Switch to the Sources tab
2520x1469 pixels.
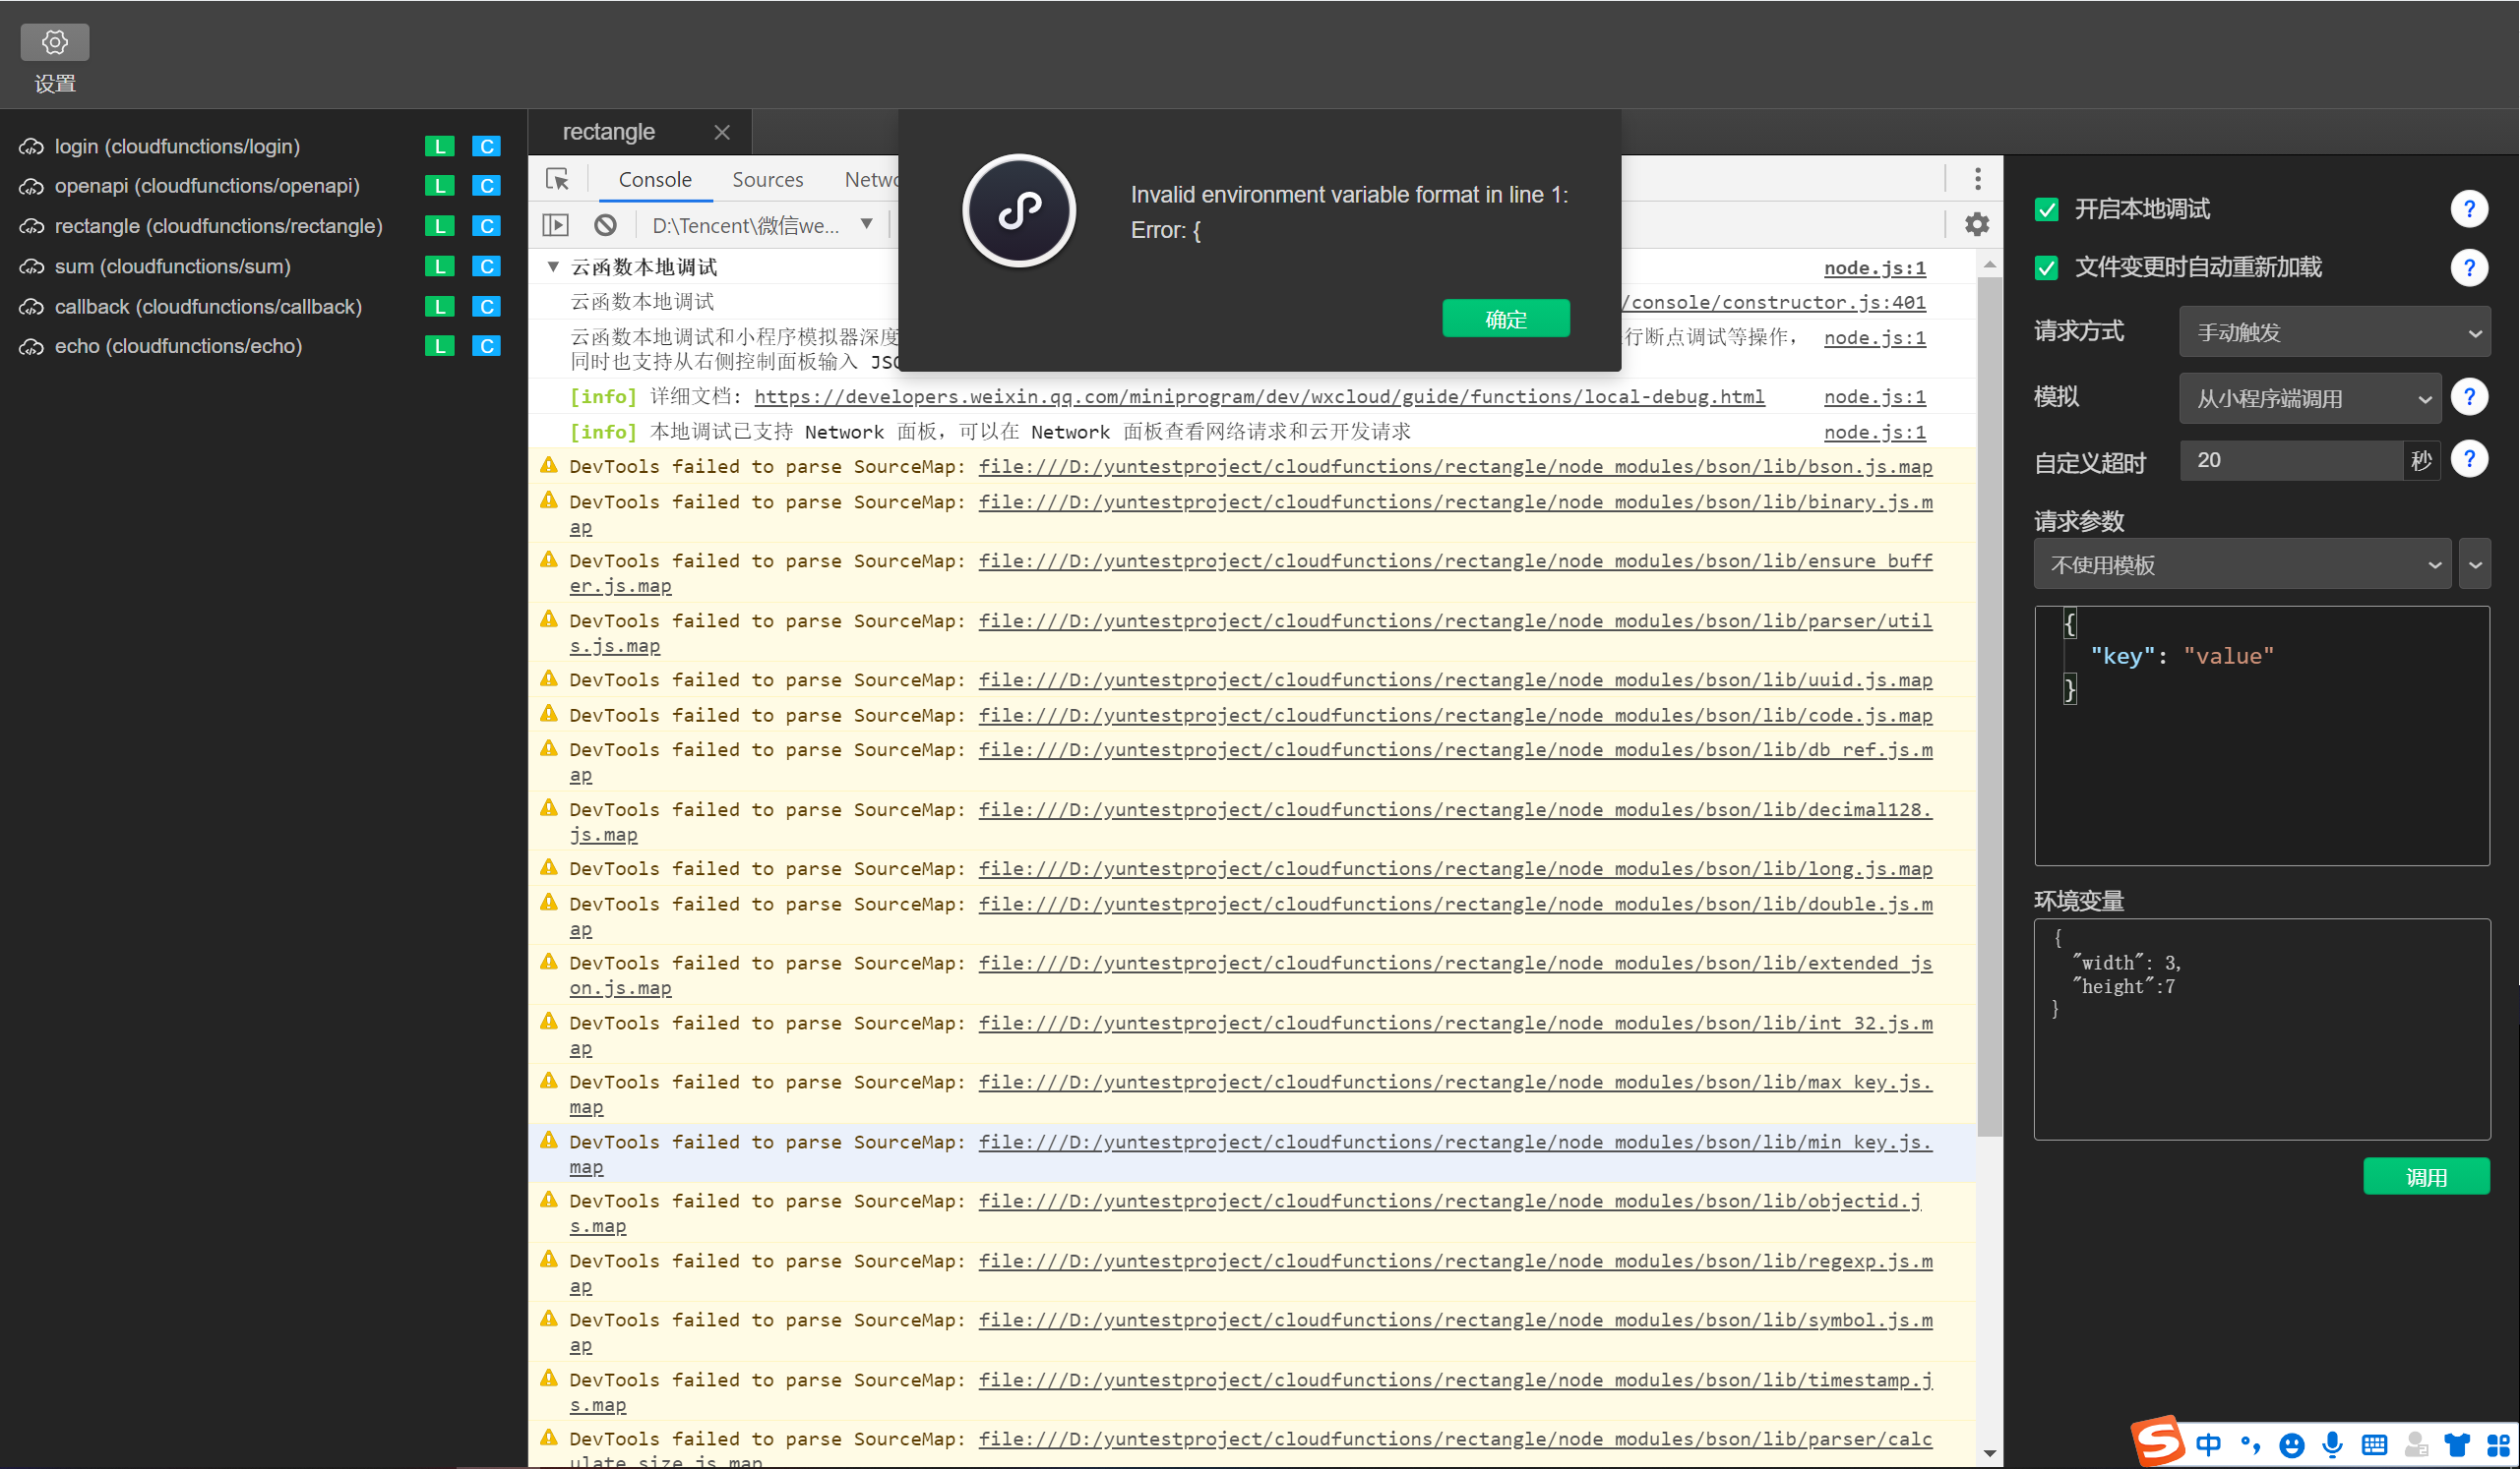767,180
